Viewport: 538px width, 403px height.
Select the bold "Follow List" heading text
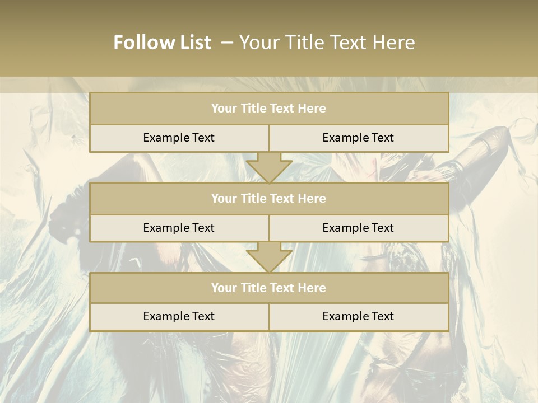tap(162, 43)
